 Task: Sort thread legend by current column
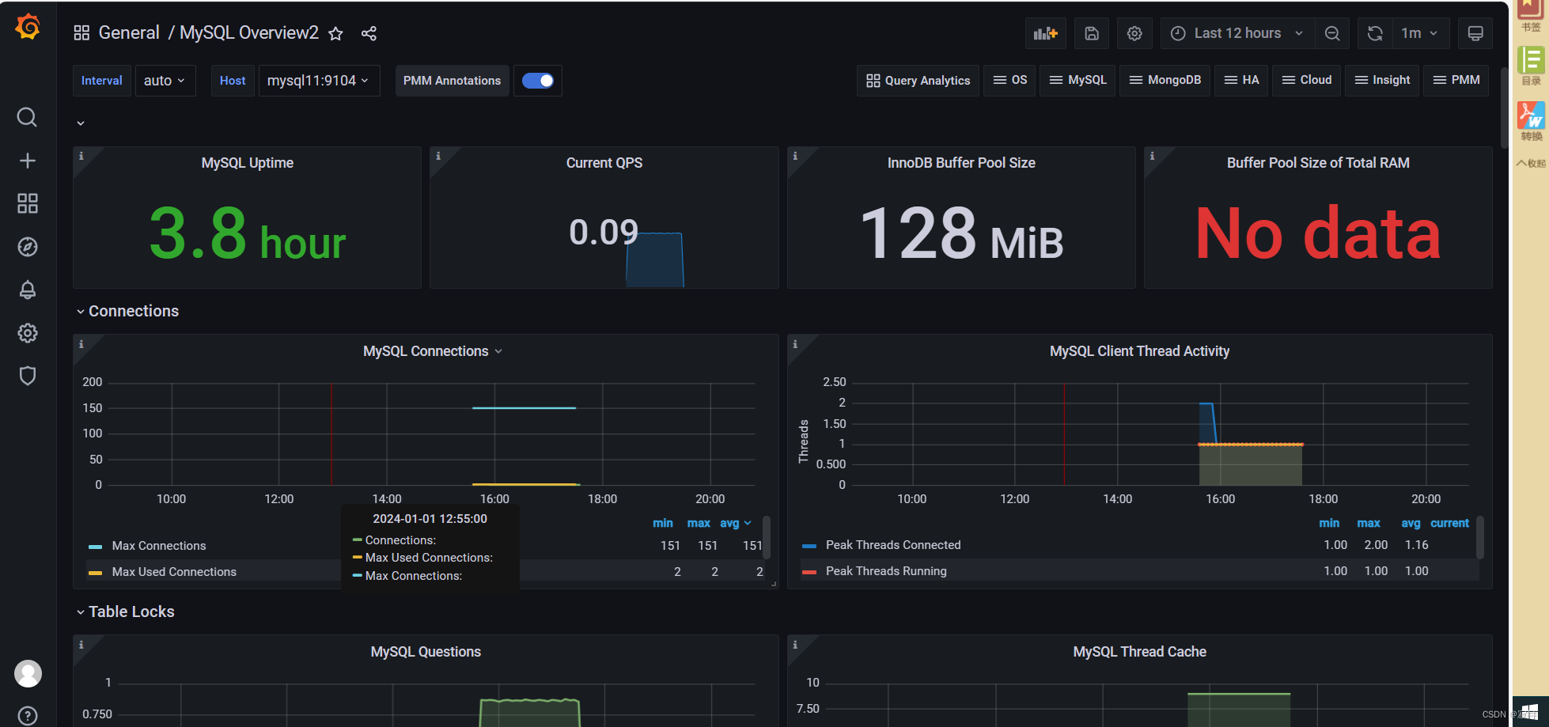tap(1449, 523)
